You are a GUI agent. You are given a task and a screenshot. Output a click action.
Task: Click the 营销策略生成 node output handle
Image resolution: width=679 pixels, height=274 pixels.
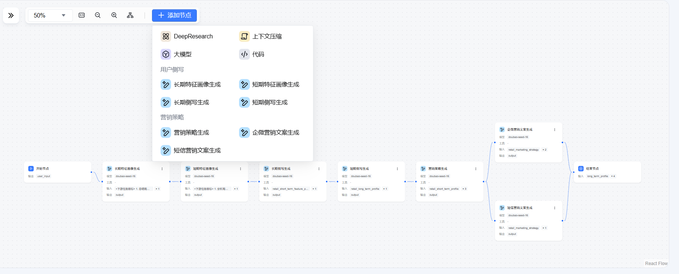click(x=483, y=182)
